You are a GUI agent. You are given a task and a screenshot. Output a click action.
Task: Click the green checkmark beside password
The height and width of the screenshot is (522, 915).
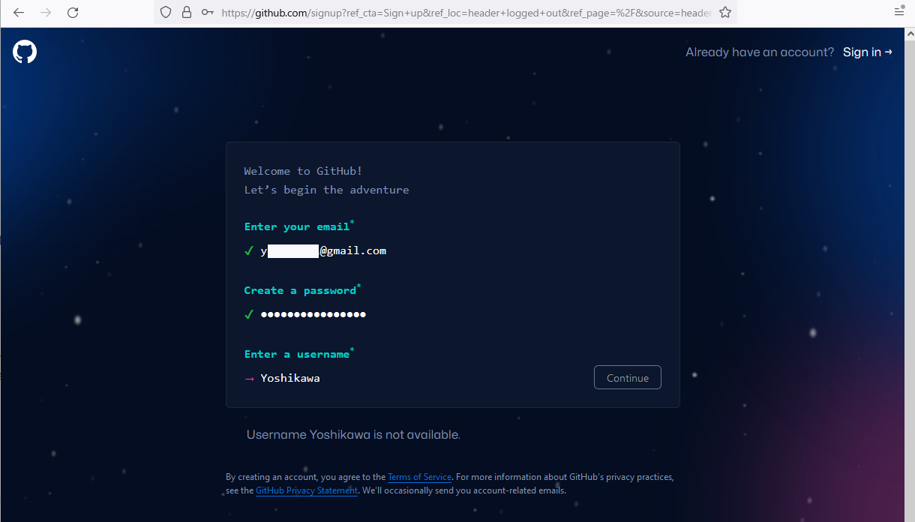coord(249,314)
